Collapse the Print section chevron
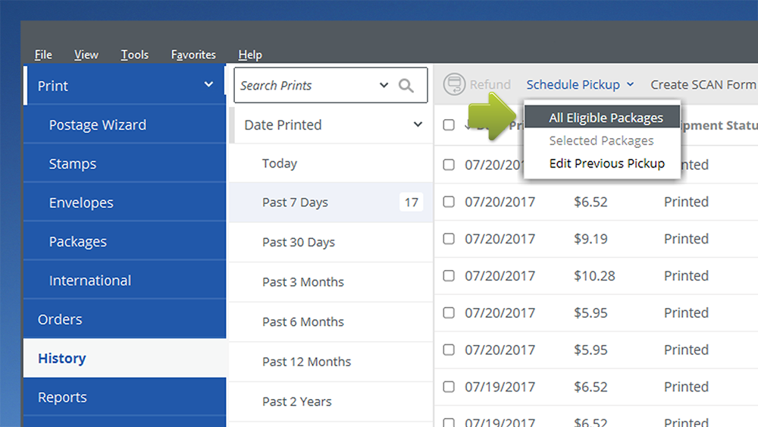758x427 pixels. click(208, 85)
